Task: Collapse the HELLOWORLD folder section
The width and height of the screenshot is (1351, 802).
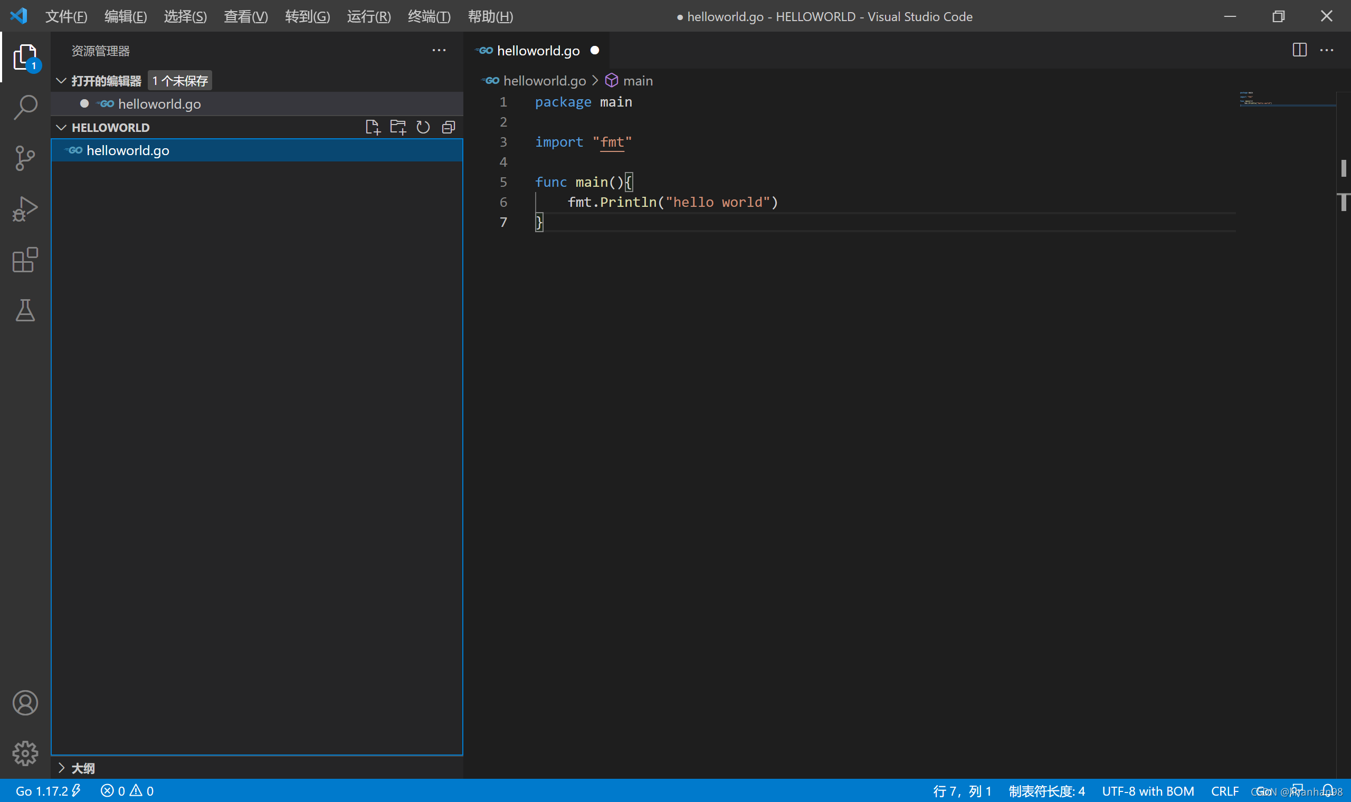Action: click(61, 127)
